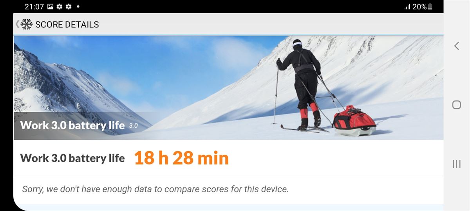
Task: Tap the Android home button
Action: point(456,105)
